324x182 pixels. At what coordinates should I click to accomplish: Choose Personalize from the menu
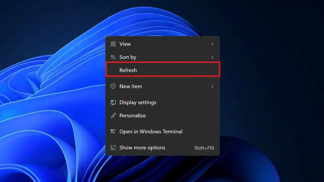[132, 115]
